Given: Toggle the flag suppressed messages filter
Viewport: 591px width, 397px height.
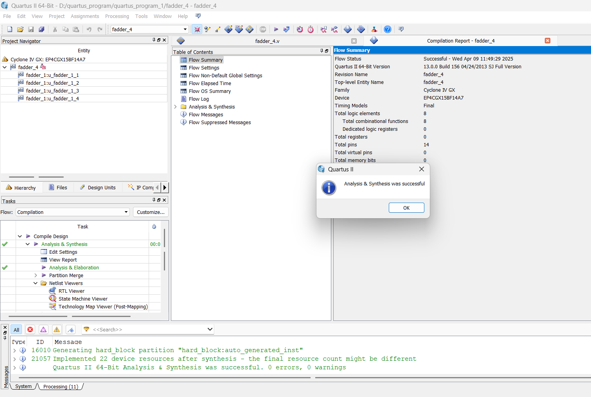Looking at the screenshot, I should pyautogui.click(x=70, y=330).
